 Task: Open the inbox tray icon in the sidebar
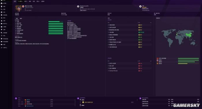pos(1,3)
